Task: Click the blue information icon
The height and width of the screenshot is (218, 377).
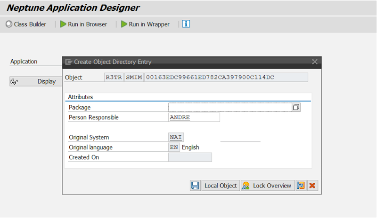Action: (x=186, y=24)
